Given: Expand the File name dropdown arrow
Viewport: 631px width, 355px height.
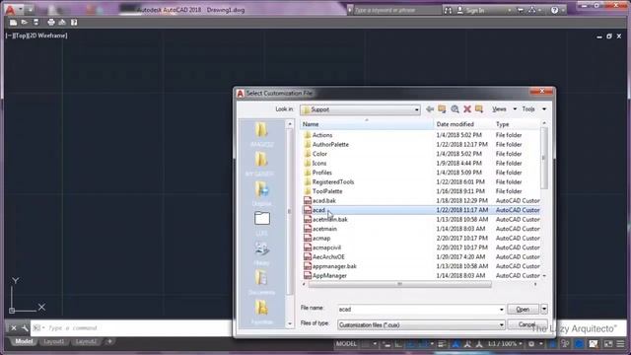Looking at the screenshot, I should point(502,310).
